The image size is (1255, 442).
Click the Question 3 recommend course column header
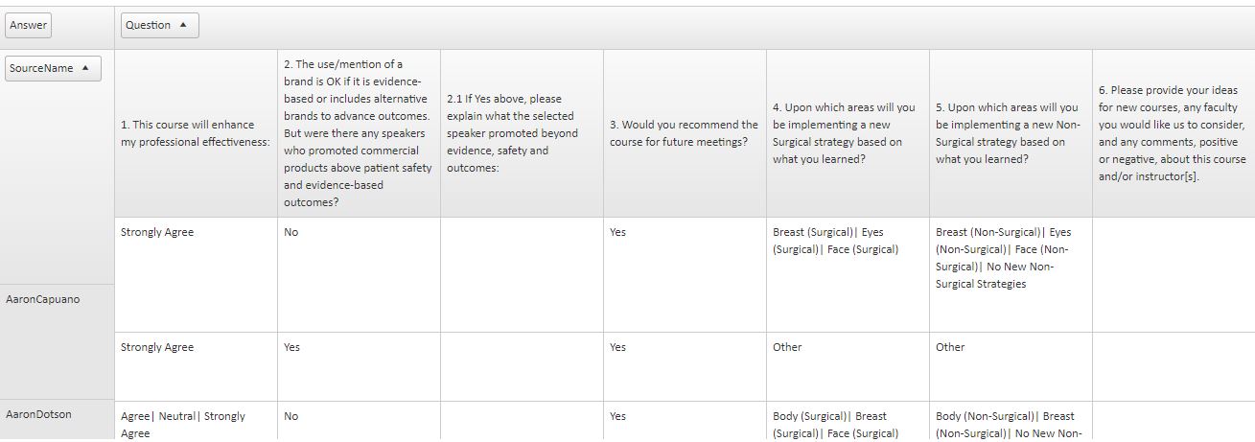pos(686,133)
